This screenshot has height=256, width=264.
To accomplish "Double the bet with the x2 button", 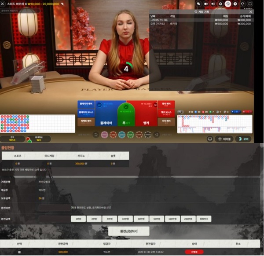I will [x=156, y=135].
